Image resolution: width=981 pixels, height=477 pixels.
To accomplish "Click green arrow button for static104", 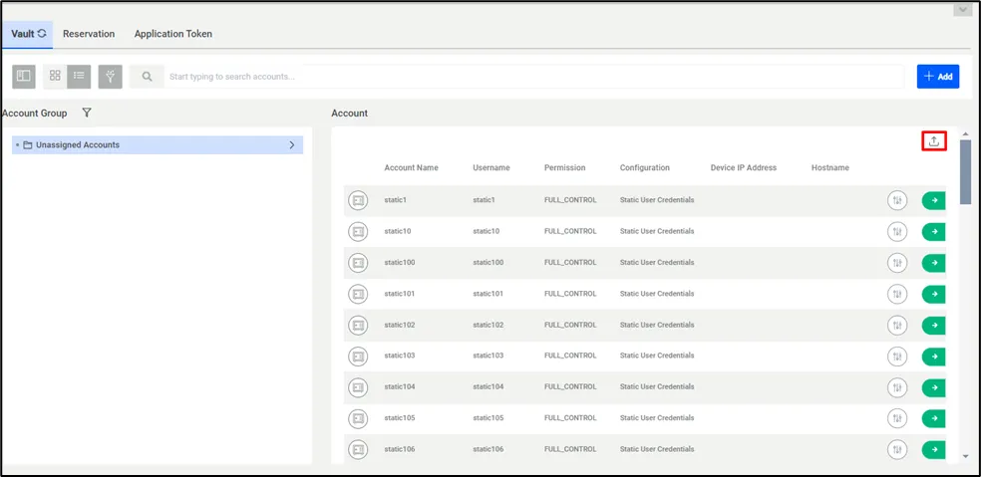I will [933, 387].
